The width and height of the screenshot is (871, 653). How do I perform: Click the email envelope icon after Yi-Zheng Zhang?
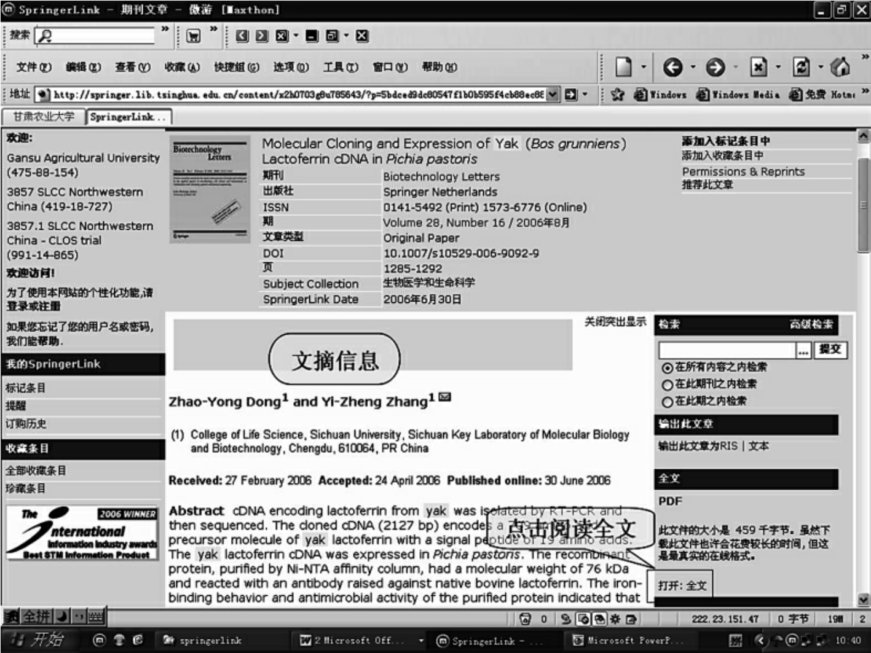click(x=445, y=397)
